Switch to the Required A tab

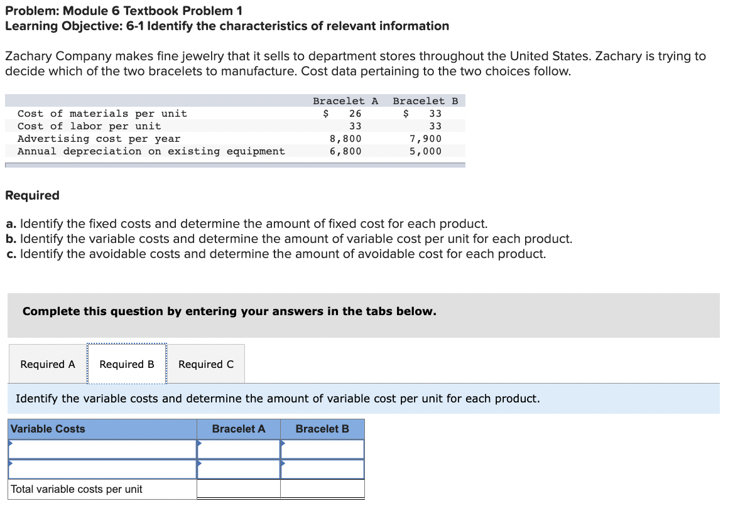pos(46,364)
